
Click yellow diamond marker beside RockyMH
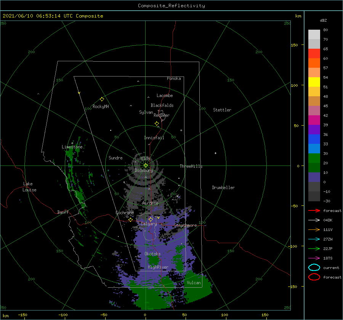click(102, 99)
